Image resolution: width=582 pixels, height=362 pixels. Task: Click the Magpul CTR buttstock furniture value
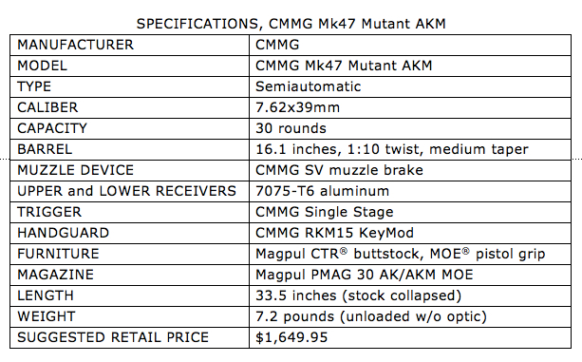pos(401,254)
